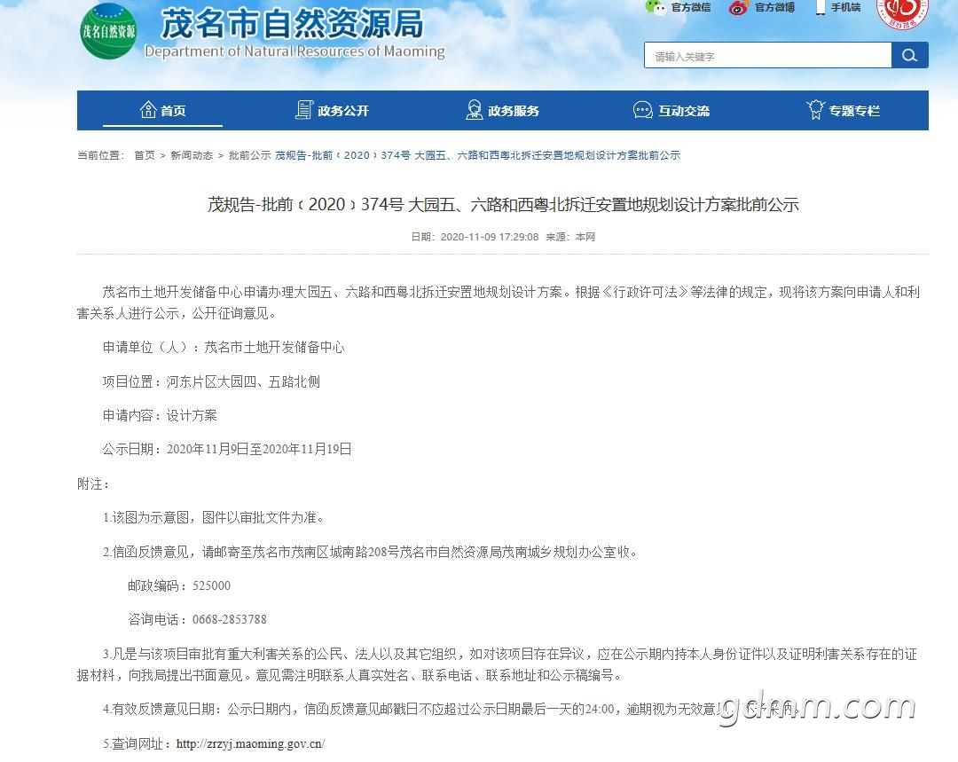Click note 2 mailing address at 城南路208号

370,552
